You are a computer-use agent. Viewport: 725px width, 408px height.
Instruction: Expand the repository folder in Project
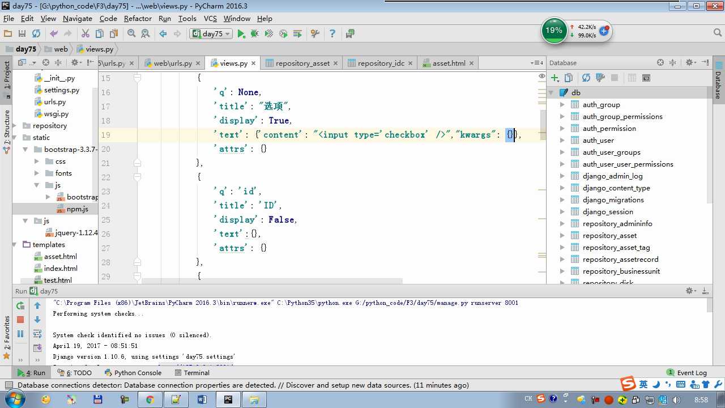click(x=15, y=125)
